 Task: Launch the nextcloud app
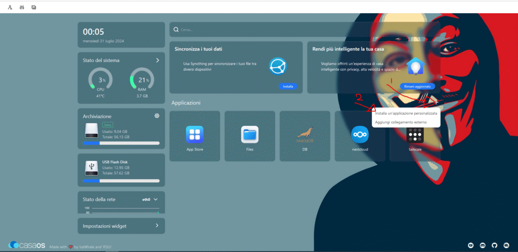[360, 134]
